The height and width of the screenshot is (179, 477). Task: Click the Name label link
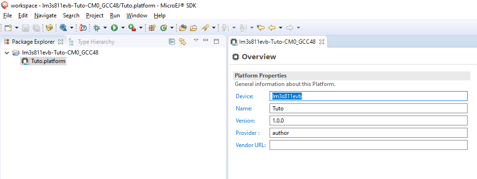click(x=244, y=109)
